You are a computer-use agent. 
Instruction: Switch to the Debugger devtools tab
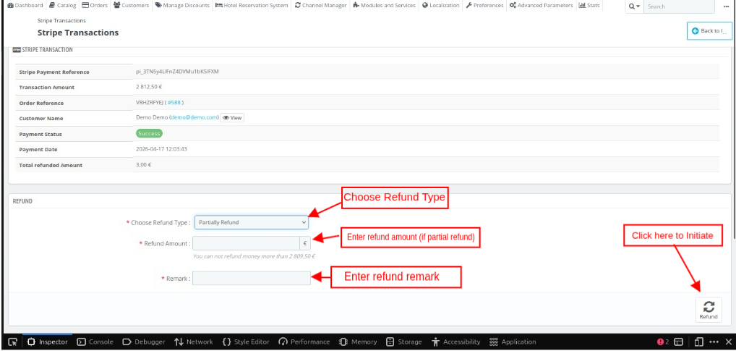point(143,342)
